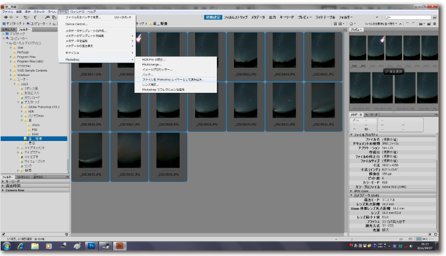446x256 pixels.
Task: Select Photomerge from the Photoshop submenu
Action: pyautogui.click(x=153, y=64)
